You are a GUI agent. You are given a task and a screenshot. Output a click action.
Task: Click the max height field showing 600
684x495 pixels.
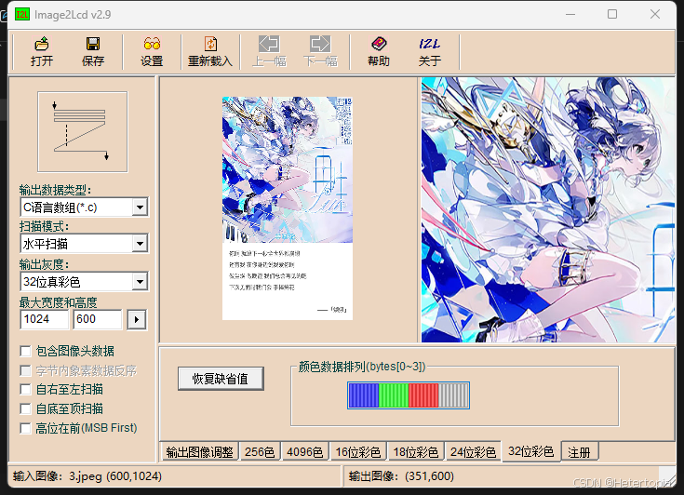point(98,319)
